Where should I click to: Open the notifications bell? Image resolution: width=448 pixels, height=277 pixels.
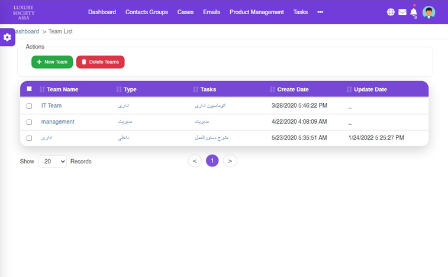414,12
